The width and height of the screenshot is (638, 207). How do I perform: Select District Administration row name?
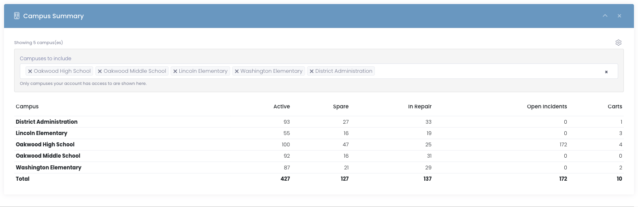47,122
